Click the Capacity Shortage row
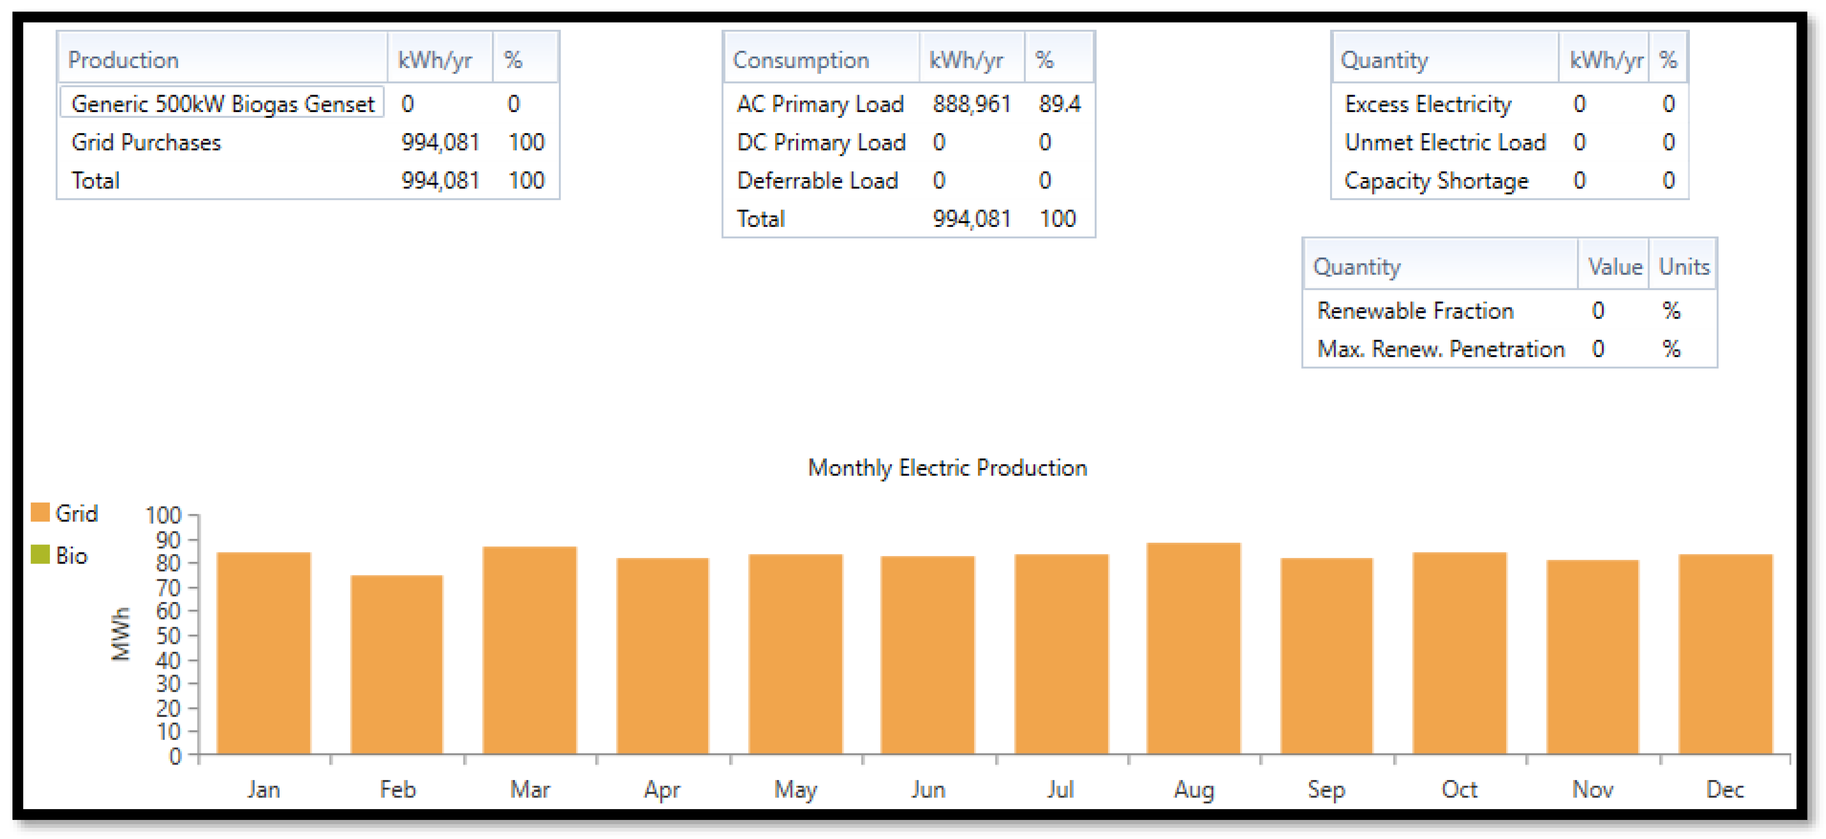 (x=1436, y=180)
